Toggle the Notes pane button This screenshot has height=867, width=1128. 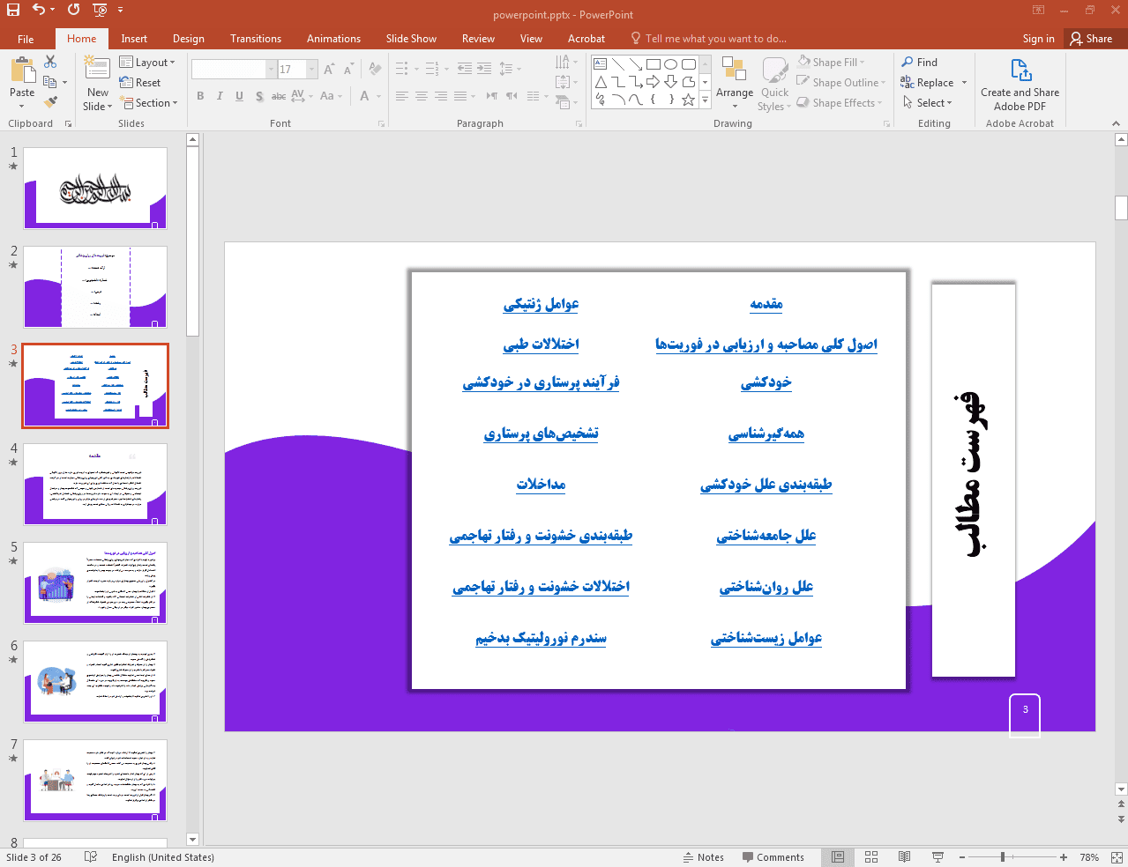(703, 857)
